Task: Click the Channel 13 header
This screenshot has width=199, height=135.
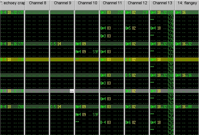Action: pyautogui.click(x=162, y=5)
